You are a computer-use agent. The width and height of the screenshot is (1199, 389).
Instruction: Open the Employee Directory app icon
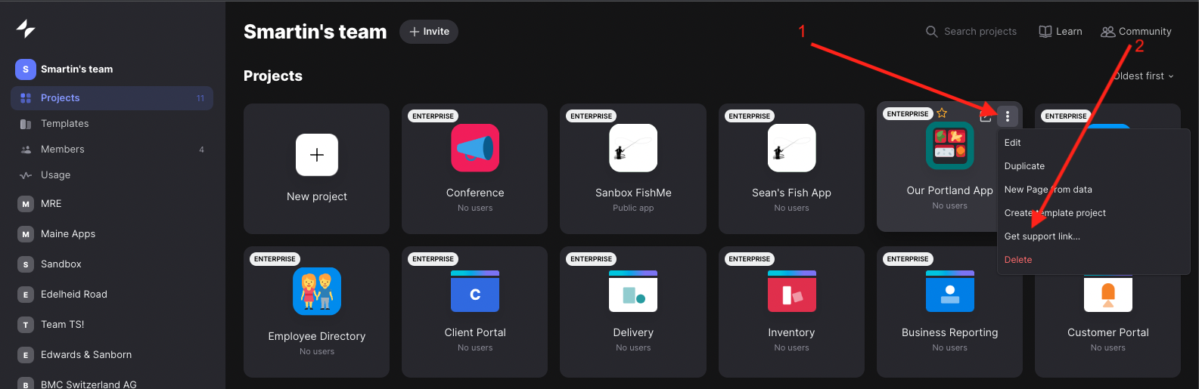[x=317, y=292]
